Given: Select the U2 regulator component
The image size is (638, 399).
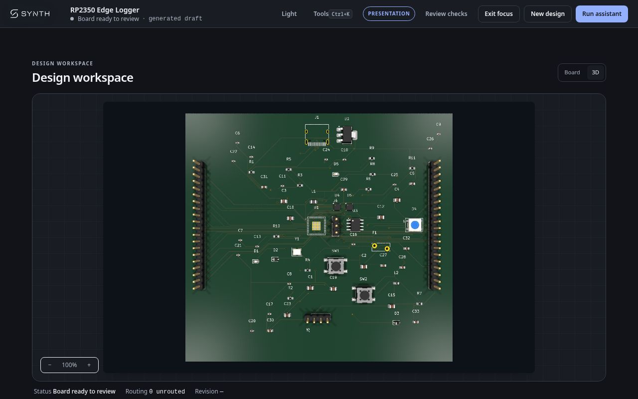Looking at the screenshot, I should tap(346, 134).
